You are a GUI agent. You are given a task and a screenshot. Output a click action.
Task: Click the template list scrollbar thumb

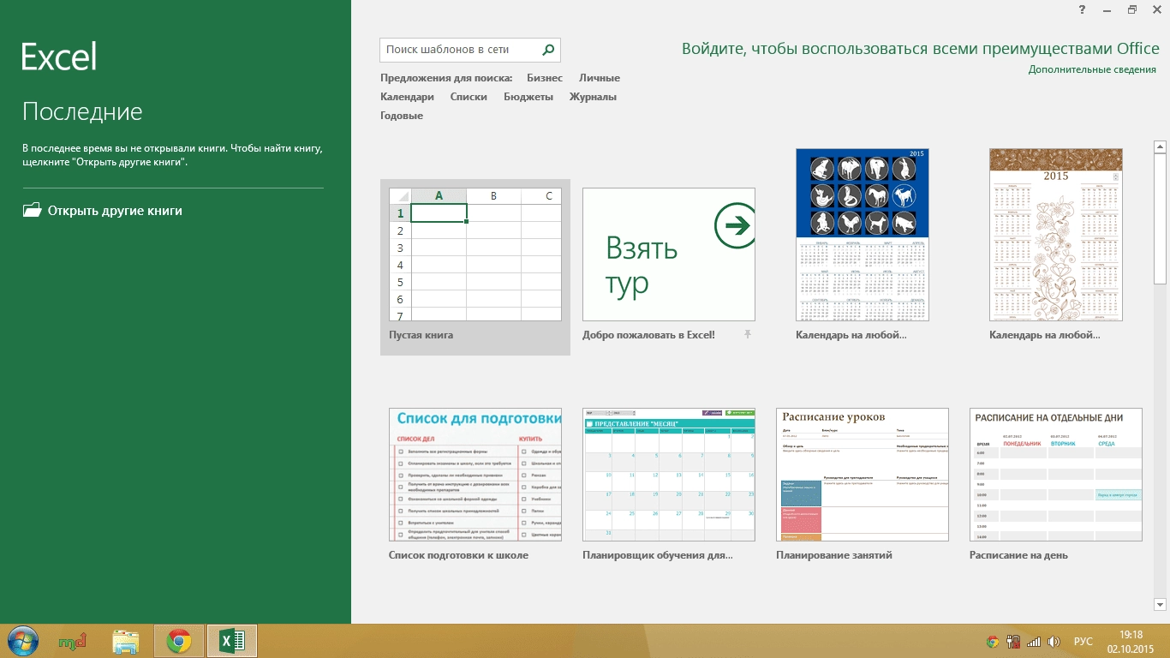coord(1160,219)
